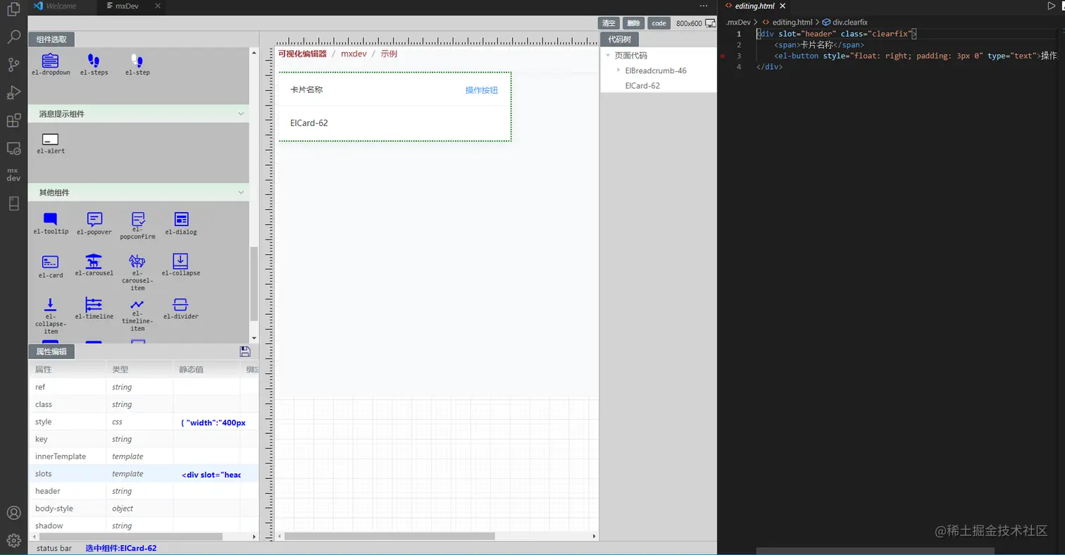Screen dimensions: 1065x555
Task: Click the style property value cell
Action: [x=206, y=423]
